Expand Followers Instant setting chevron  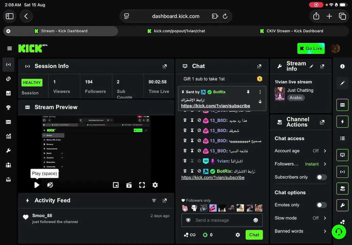pyautogui.click(x=325, y=164)
